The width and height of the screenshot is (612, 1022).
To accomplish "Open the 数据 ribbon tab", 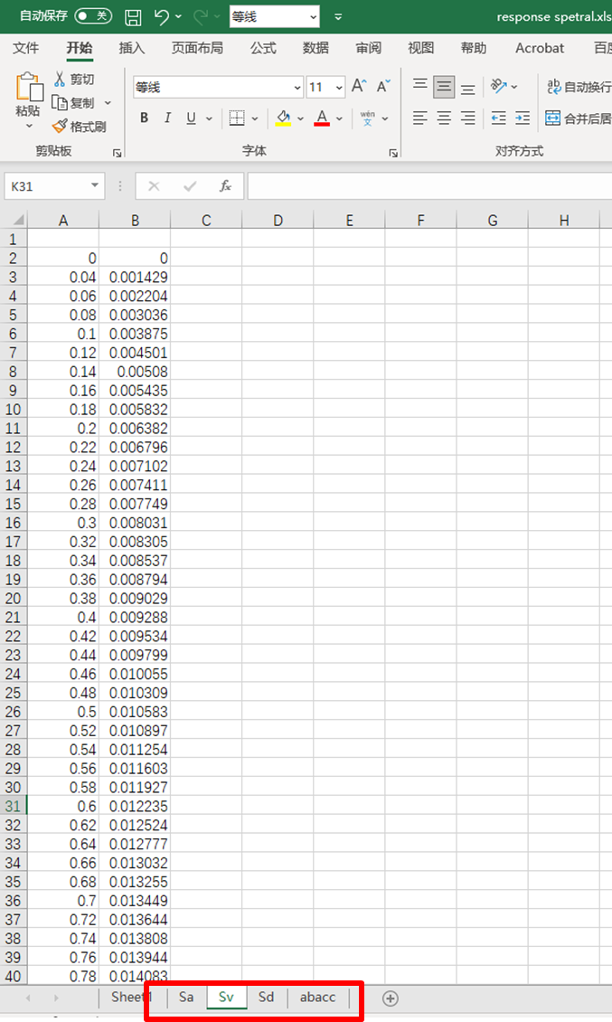I will (x=315, y=48).
